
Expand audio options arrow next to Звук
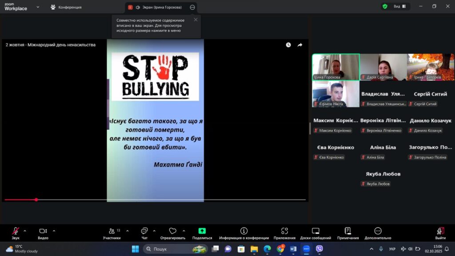[x=25, y=231]
